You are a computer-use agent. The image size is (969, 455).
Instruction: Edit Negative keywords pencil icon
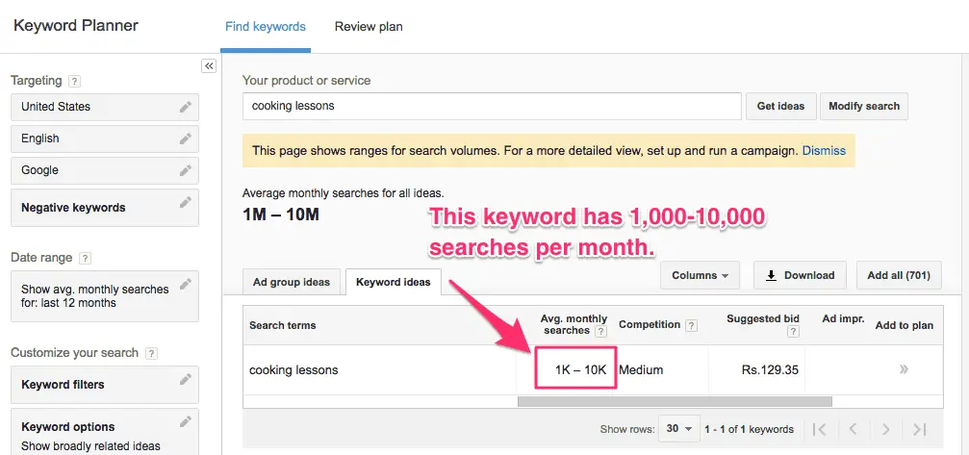186,203
